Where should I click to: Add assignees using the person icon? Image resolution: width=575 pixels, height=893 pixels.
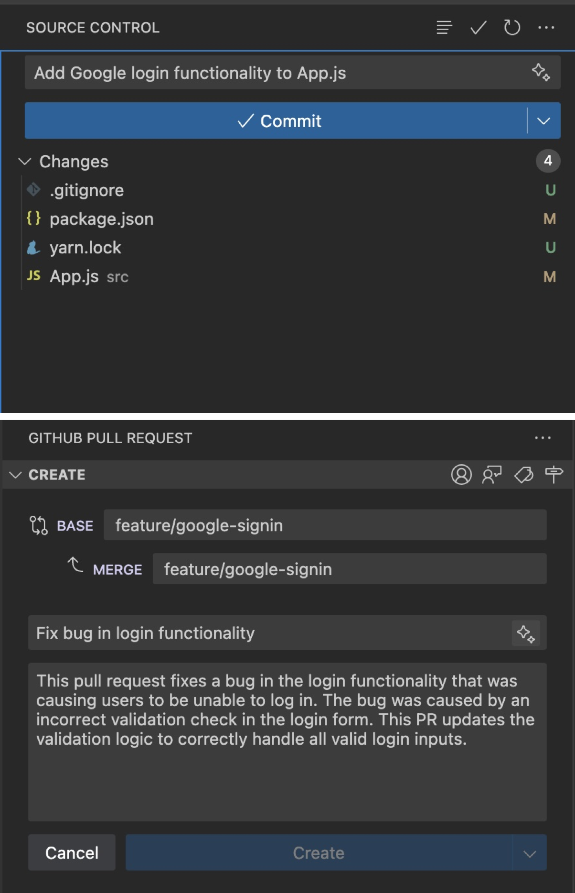(461, 475)
